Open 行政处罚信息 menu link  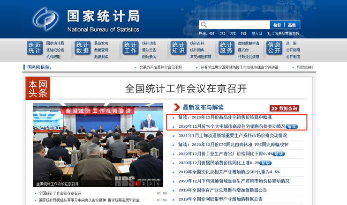click(249, 57)
